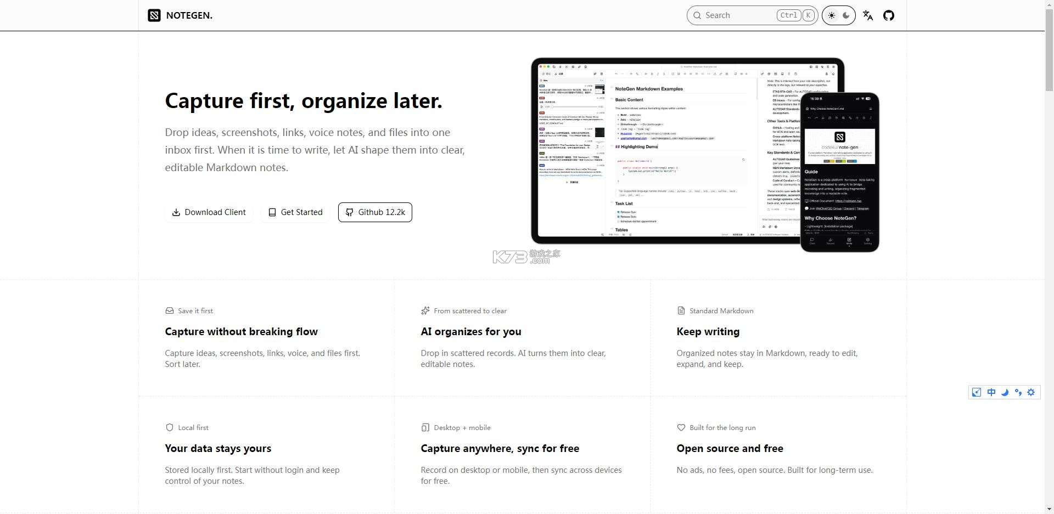Click the scrollbar up arrow

tap(1049, 4)
